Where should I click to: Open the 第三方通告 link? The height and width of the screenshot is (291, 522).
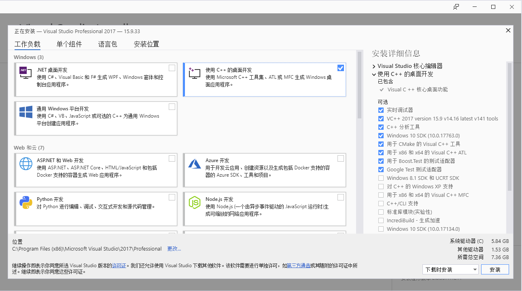point(299,266)
